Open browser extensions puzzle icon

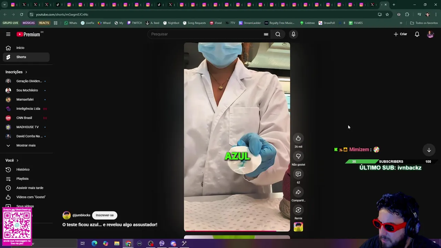point(407,14)
